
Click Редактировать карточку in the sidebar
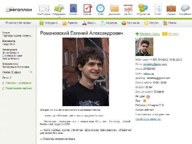19,88
